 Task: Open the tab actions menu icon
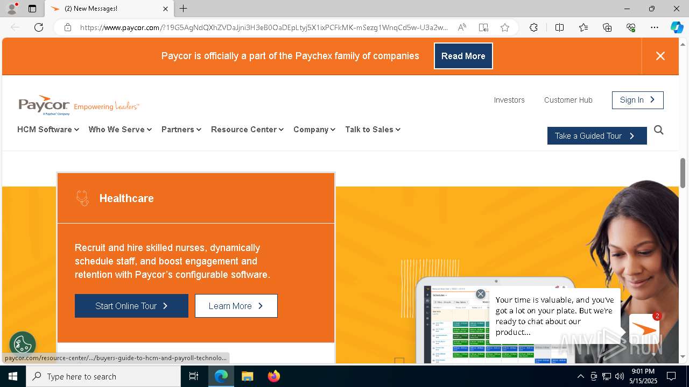click(32, 9)
